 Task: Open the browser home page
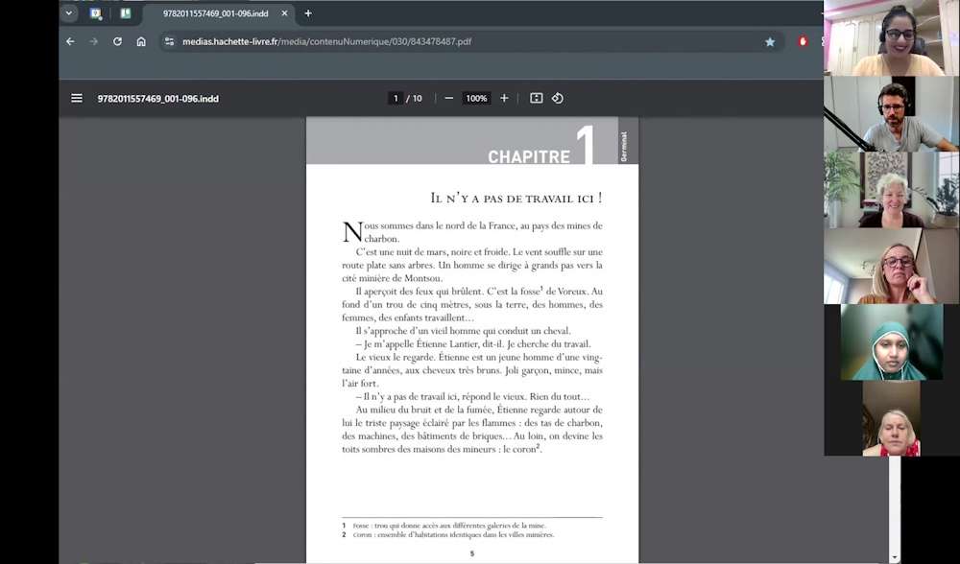(x=141, y=41)
